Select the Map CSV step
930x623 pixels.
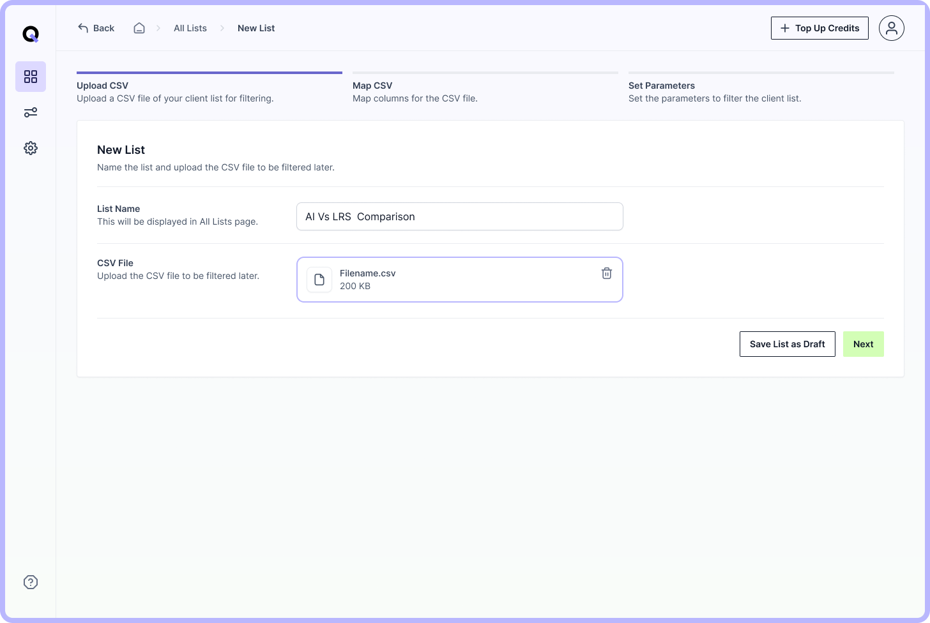[485, 88]
